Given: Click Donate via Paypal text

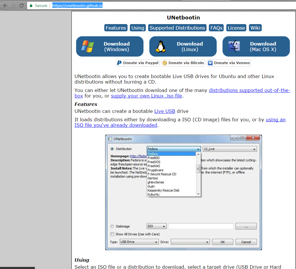Looking at the screenshot, I should [x=141, y=63].
